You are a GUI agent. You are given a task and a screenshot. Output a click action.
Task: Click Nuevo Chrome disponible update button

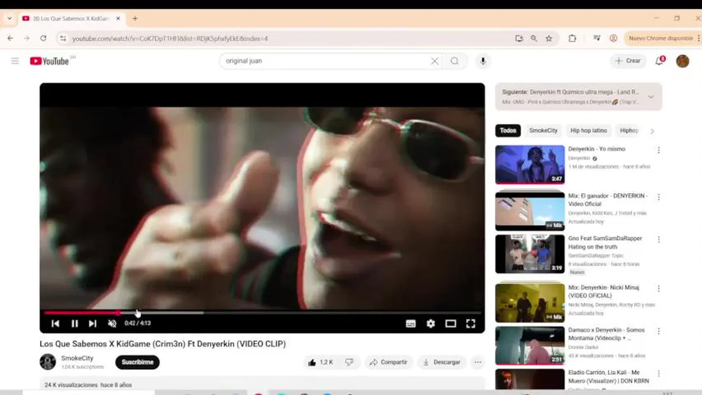point(661,38)
